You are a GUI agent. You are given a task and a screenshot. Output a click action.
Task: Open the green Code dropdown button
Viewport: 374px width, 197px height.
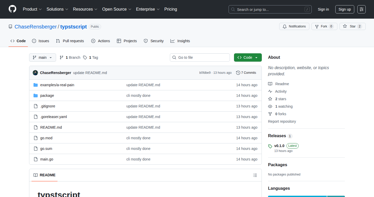pyautogui.click(x=248, y=57)
